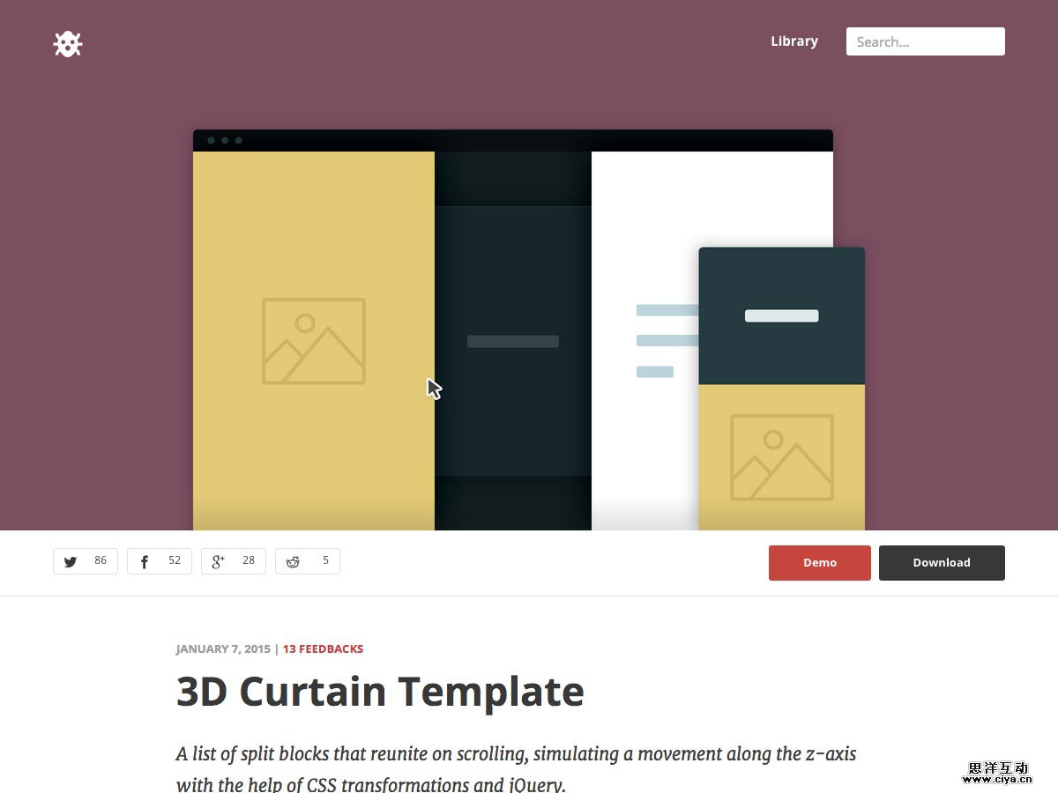1058x793 pixels.
Task: Click the Reddit alien share icon
Action: (x=292, y=560)
